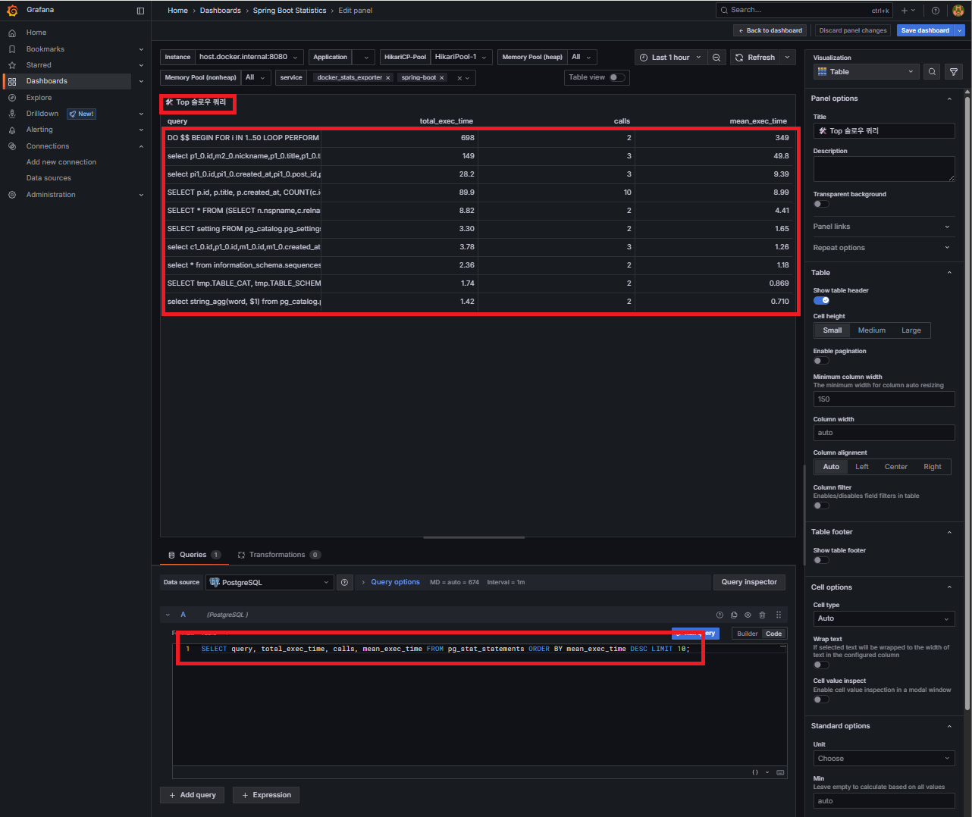Open the Unit Choose dropdown
972x817 pixels.
[884, 758]
